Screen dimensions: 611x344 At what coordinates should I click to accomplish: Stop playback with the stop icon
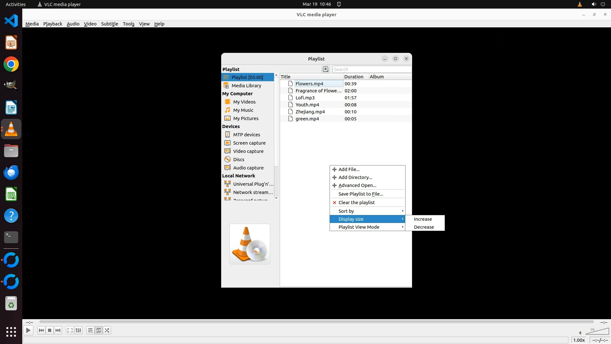coord(50,331)
